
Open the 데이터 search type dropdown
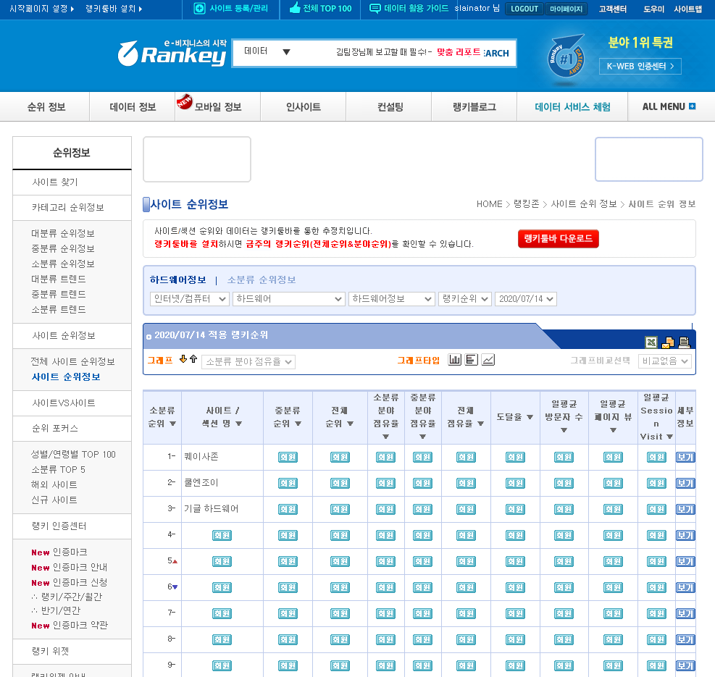click(x=267, y=52)
